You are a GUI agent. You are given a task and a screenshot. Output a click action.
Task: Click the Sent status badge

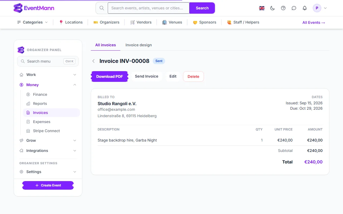(159, 61)
